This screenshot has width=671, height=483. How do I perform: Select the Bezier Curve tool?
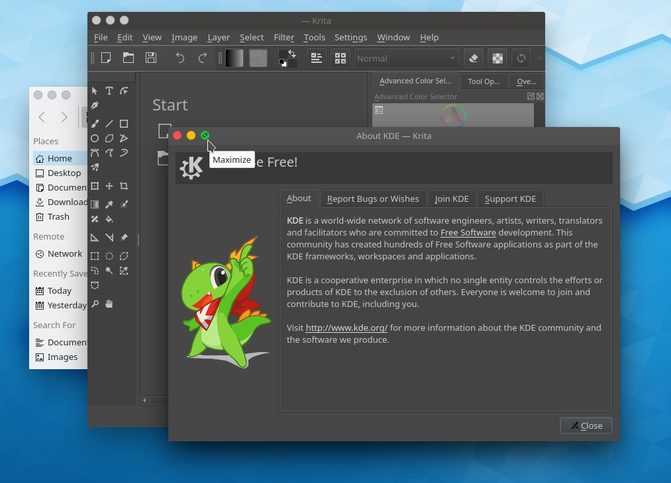coord(95,153)
